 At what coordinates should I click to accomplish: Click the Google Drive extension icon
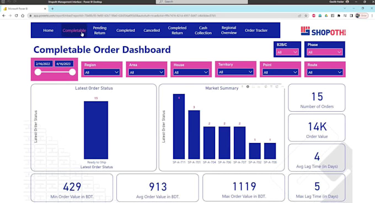pyautogui.click(x=326, y=15)
